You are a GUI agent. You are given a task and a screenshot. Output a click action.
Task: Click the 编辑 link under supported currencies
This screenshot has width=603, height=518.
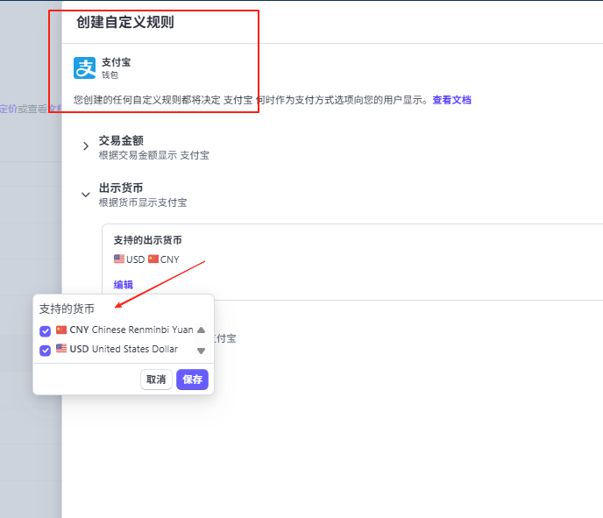123,285
